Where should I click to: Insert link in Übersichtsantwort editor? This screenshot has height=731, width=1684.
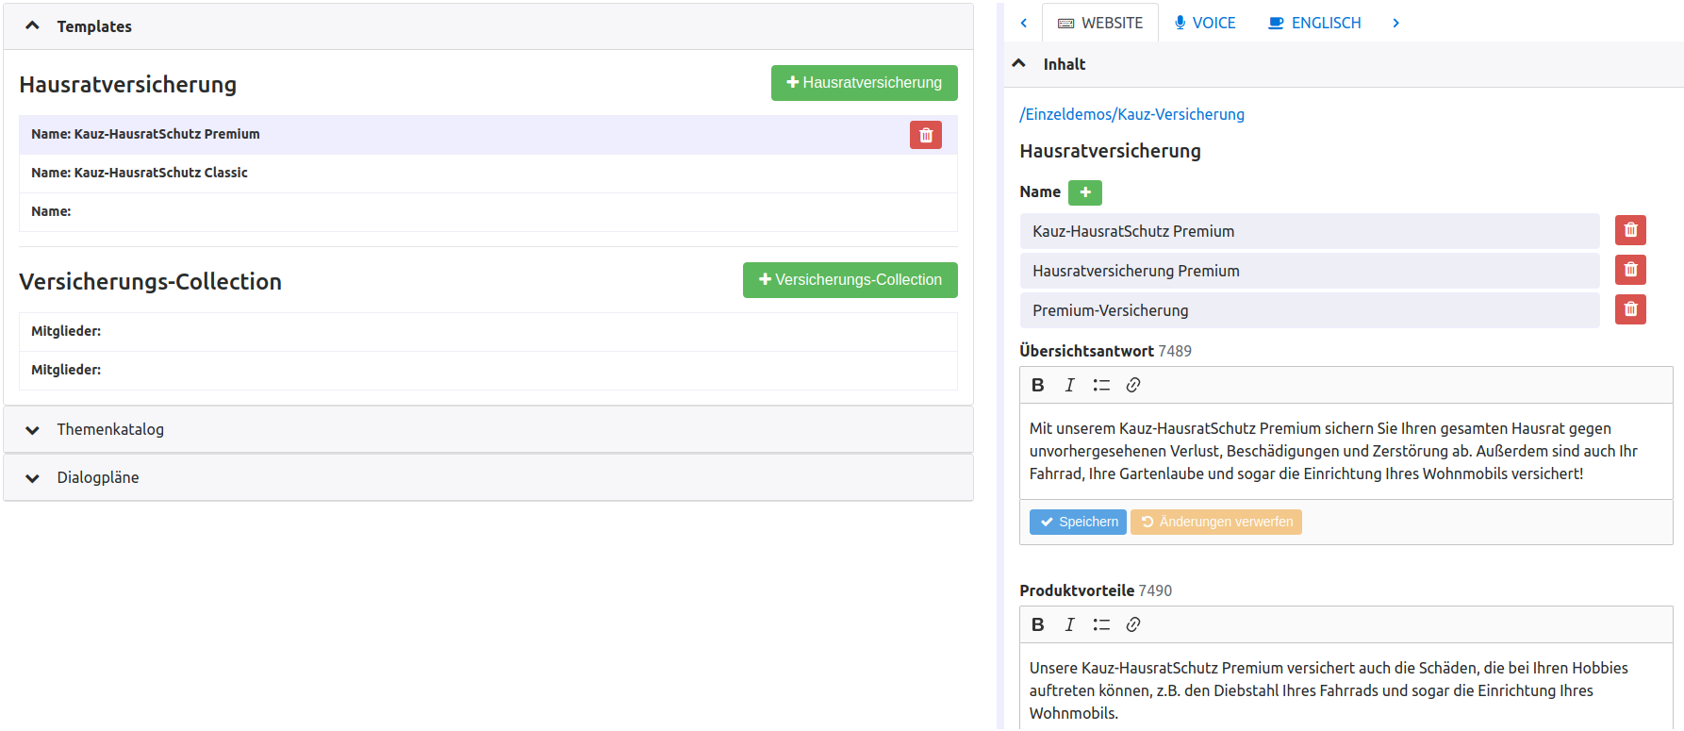click(1133, 385)
